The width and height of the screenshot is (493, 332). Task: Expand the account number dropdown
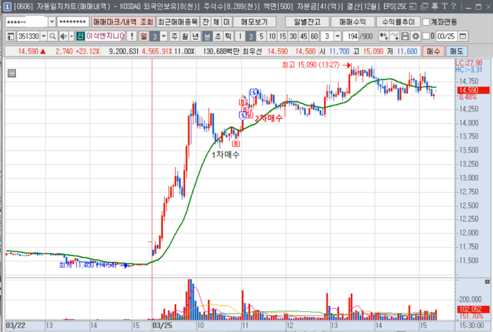[x=51, y=21]
